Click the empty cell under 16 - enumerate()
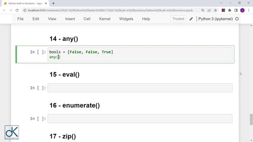The height and width of the screenshot is (142, 253). click(x=140, y=119)
